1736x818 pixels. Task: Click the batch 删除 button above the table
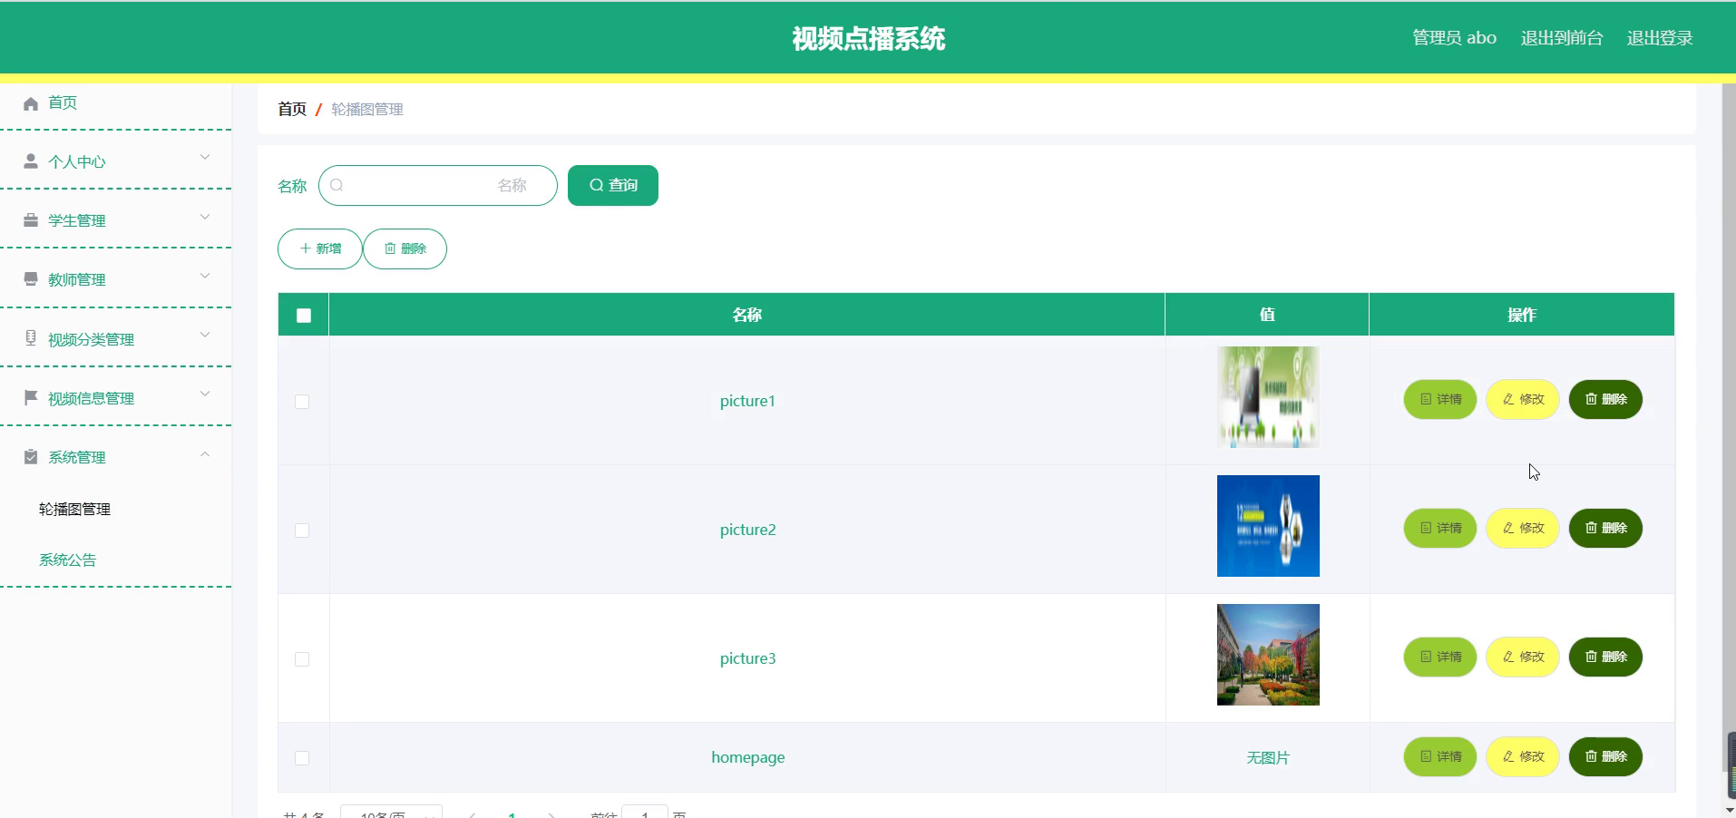405,248
